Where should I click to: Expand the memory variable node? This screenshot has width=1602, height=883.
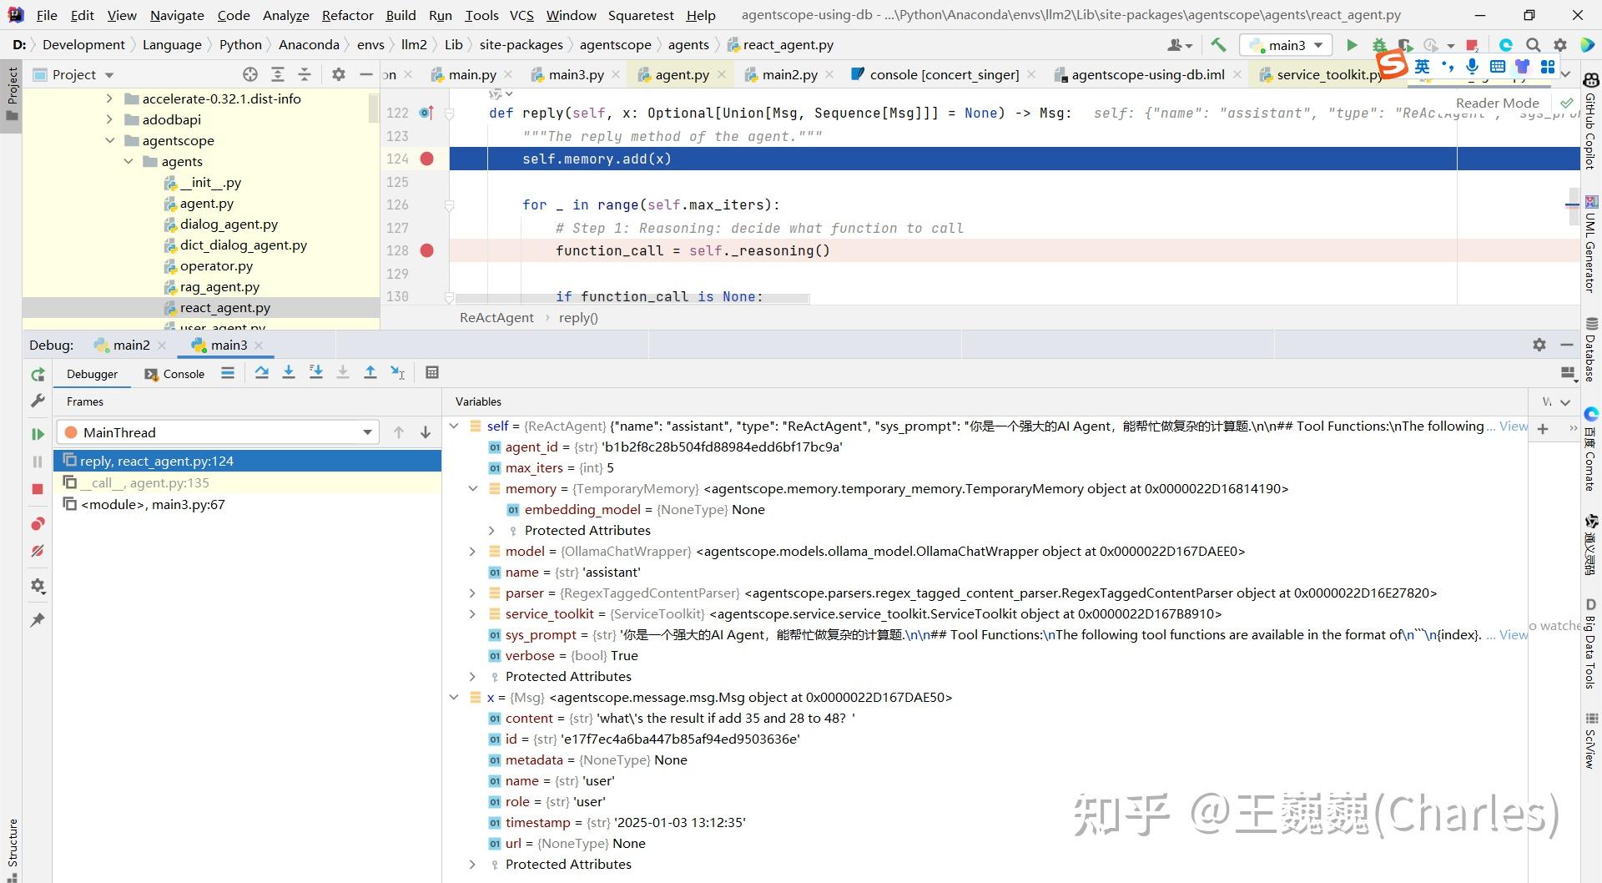pyautogui.click(x=473, y=489)
